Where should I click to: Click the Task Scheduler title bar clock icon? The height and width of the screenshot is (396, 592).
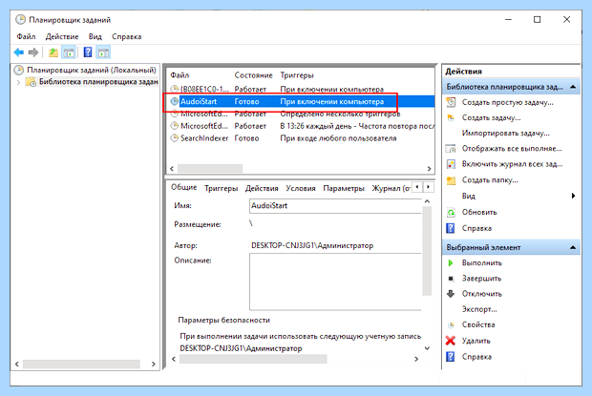point(20,20)
